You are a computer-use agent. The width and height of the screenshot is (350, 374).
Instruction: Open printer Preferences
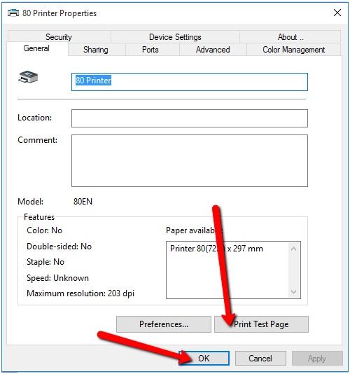(164, 324)
